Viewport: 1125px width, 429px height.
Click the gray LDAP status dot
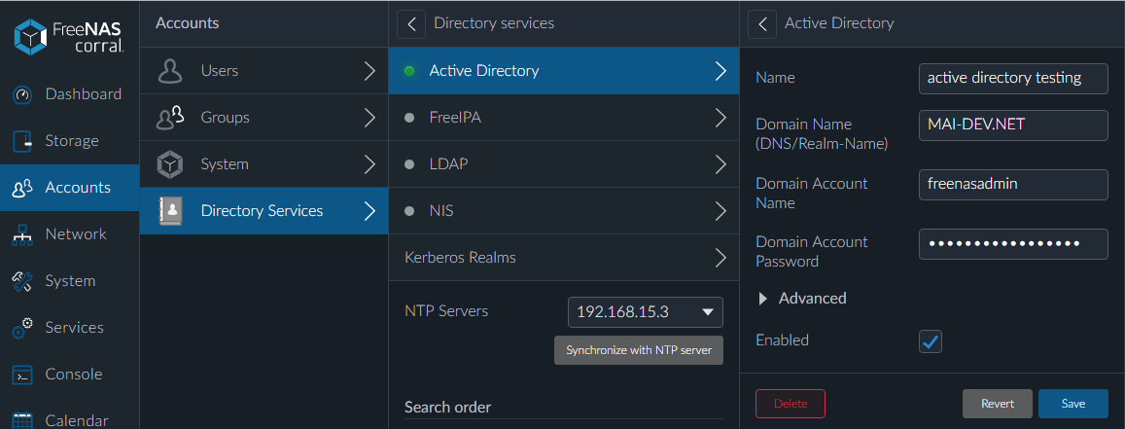pyautogui.click(x=409, y=164)
